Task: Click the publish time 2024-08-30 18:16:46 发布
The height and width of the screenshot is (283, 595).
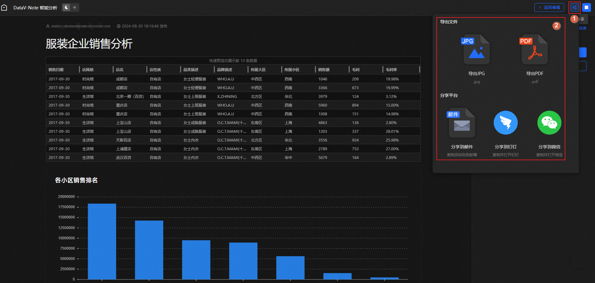Action: point(145,26)
